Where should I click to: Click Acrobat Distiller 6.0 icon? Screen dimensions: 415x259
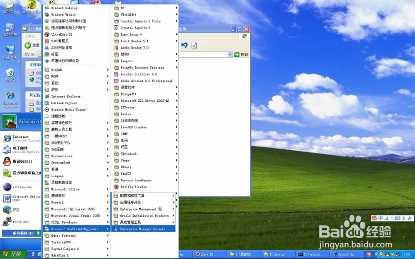116,74
